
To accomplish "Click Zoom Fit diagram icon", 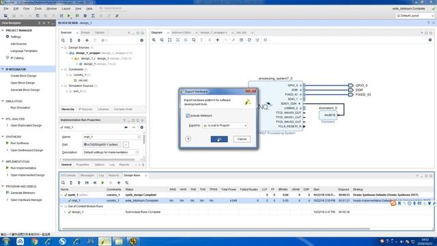I will coord(170,40).
